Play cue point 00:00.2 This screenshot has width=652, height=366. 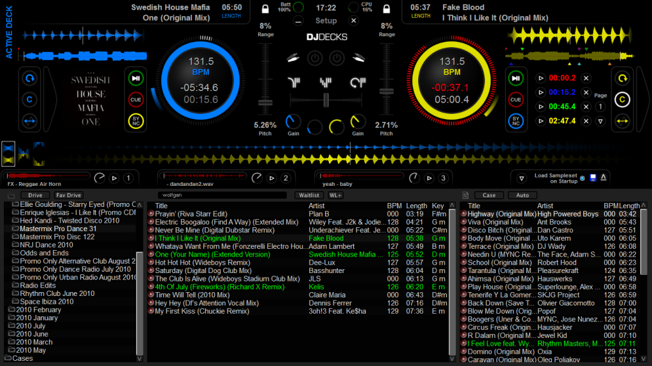[x=540, y=78]
